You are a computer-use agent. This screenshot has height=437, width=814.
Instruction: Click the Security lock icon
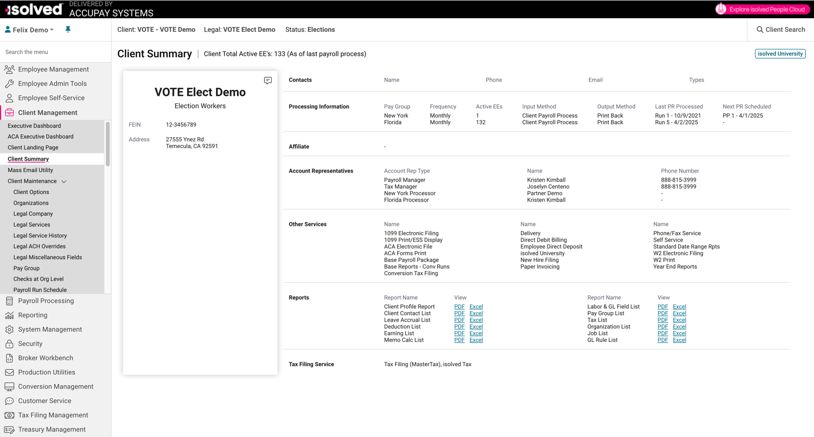(x=10, y=344)
